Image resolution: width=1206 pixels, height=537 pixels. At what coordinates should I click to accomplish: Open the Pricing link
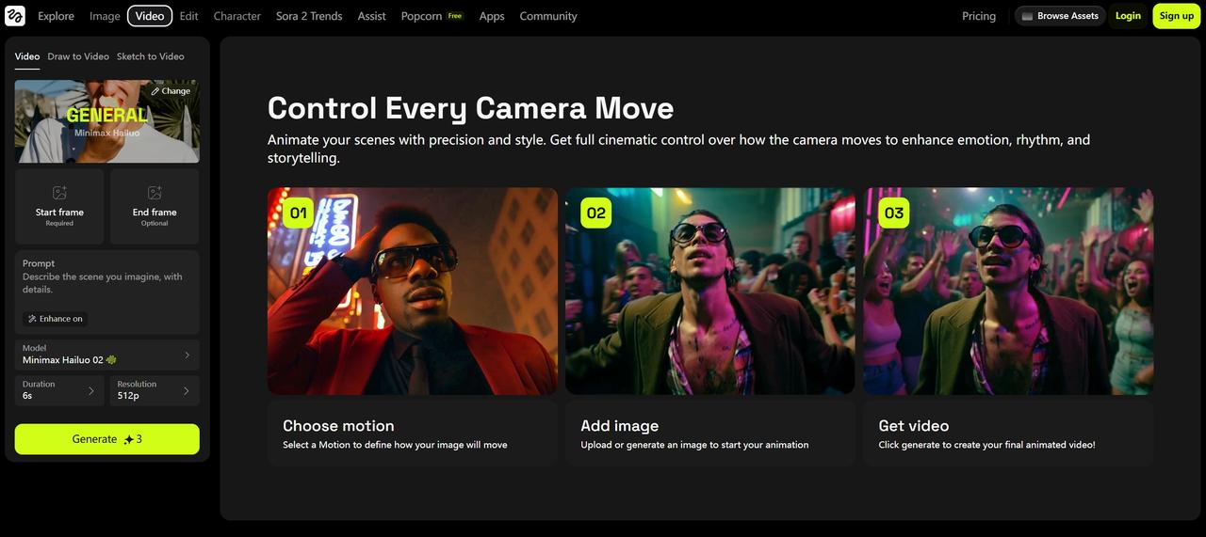click(978, 16)
